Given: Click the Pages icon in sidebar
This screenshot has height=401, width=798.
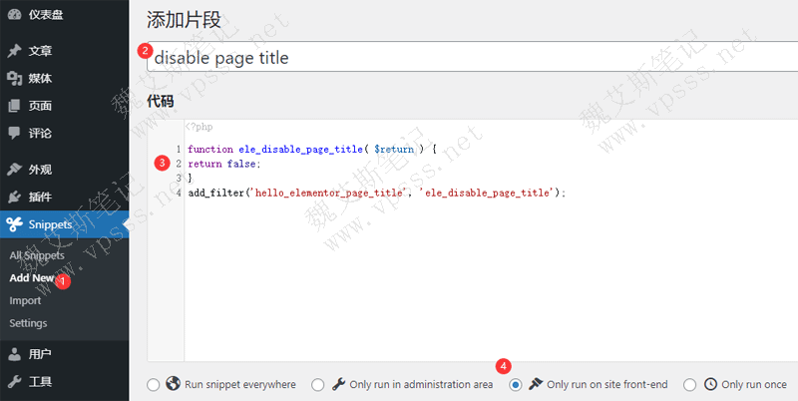Looking at the screenshot, I should [14, 106].
